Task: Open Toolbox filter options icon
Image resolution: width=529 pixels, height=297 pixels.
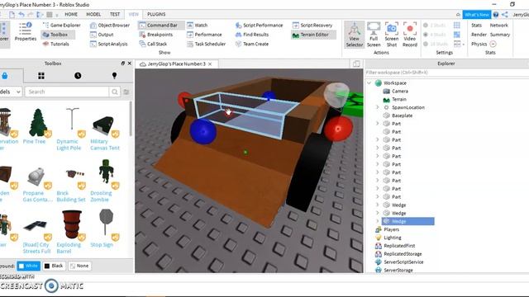Action: [x=126, y=92]
